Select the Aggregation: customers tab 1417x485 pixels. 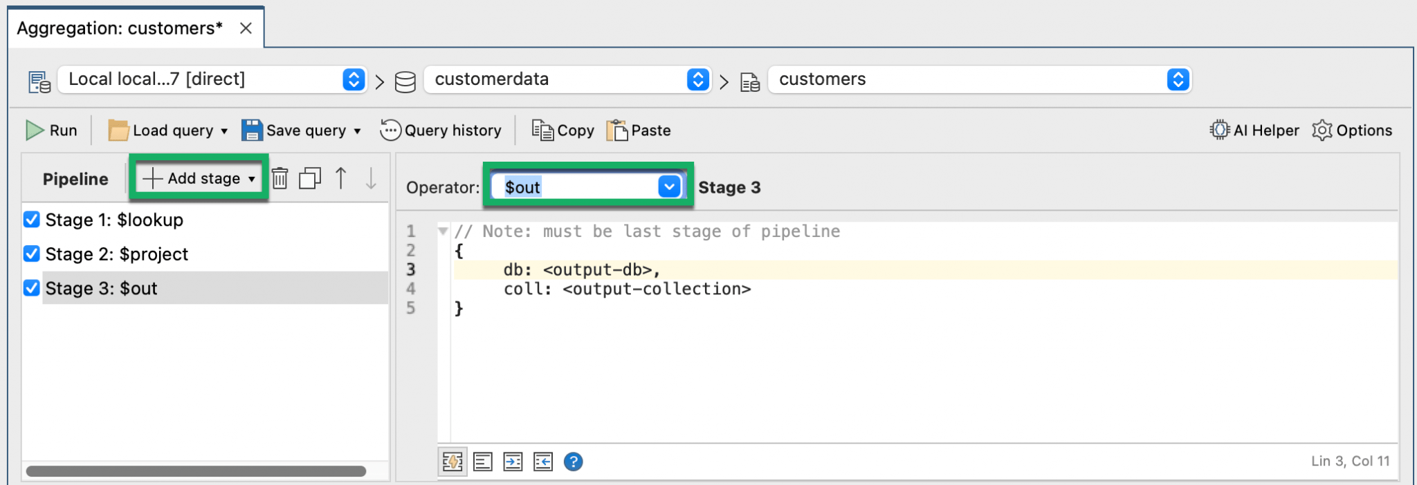coord(120,28)
